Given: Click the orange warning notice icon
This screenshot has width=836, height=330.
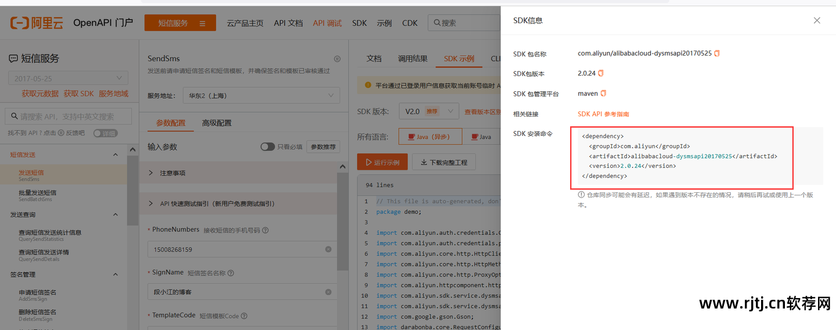Looking at the screenshot, I should point(367,85).
